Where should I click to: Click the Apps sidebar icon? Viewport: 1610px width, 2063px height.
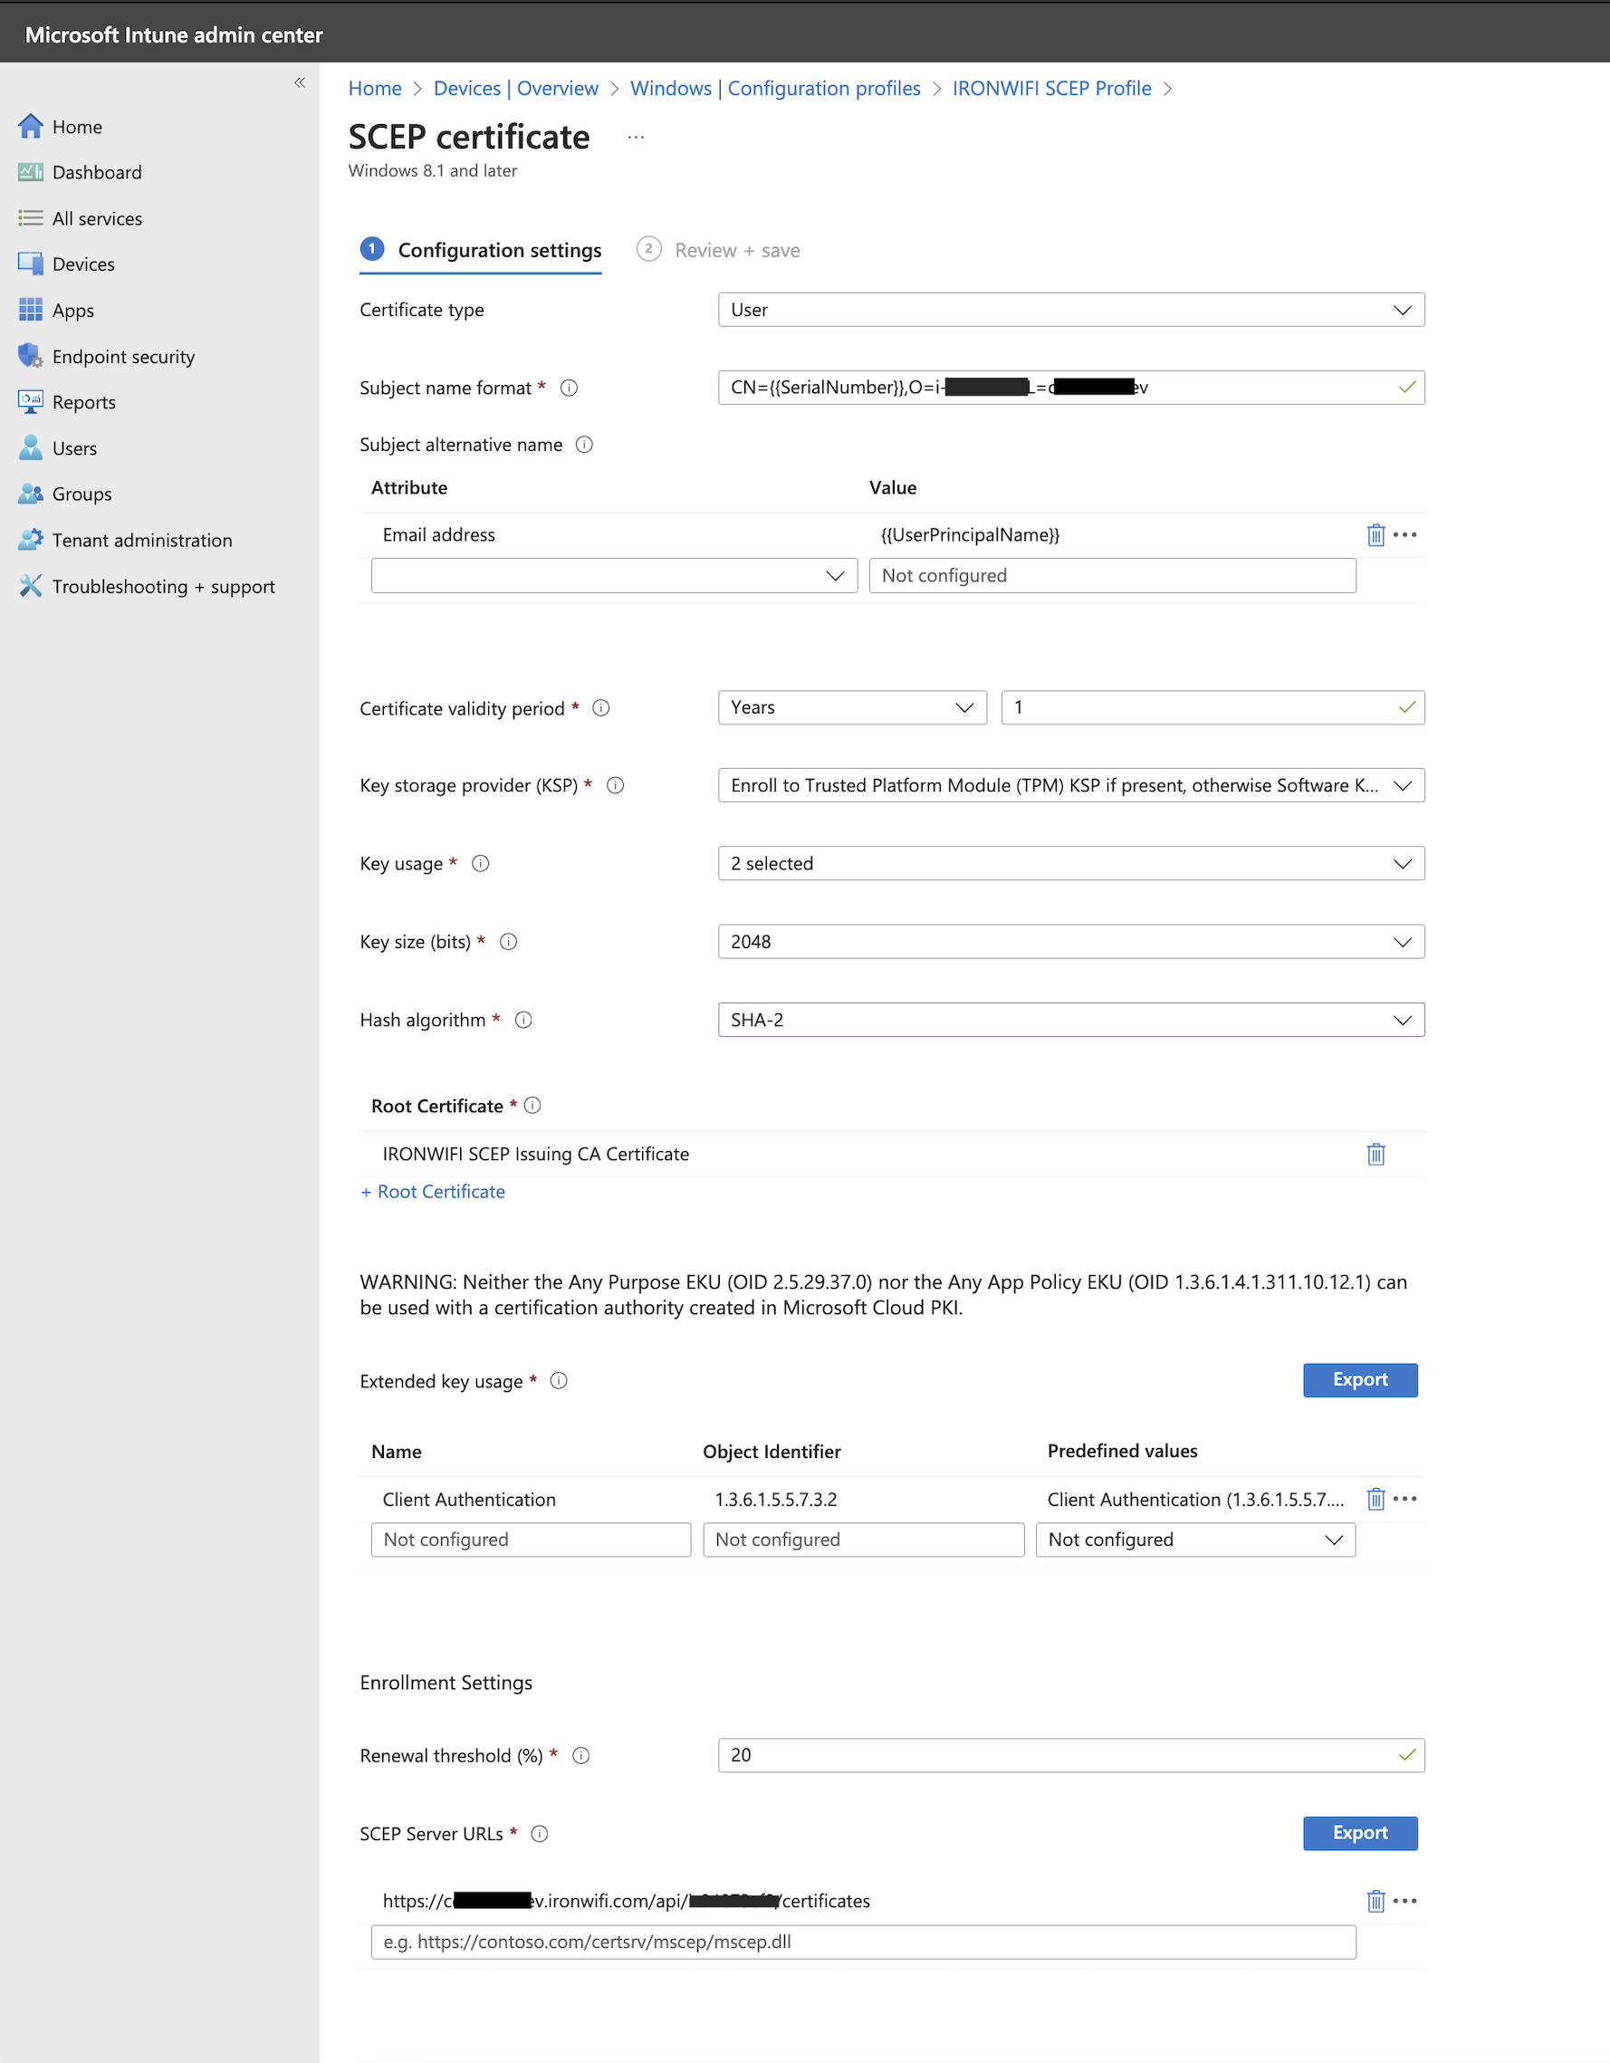[31, 310]
